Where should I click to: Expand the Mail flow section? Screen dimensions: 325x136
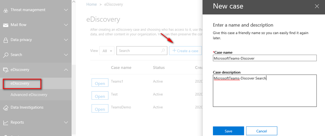click(x=66, y=25)
